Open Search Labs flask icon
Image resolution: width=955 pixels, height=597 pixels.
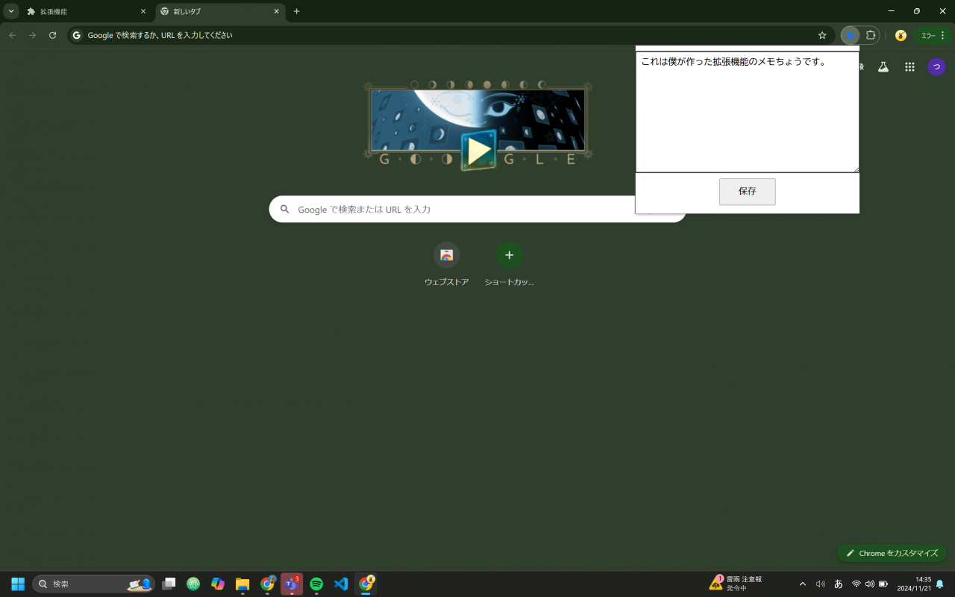point(883,66)
